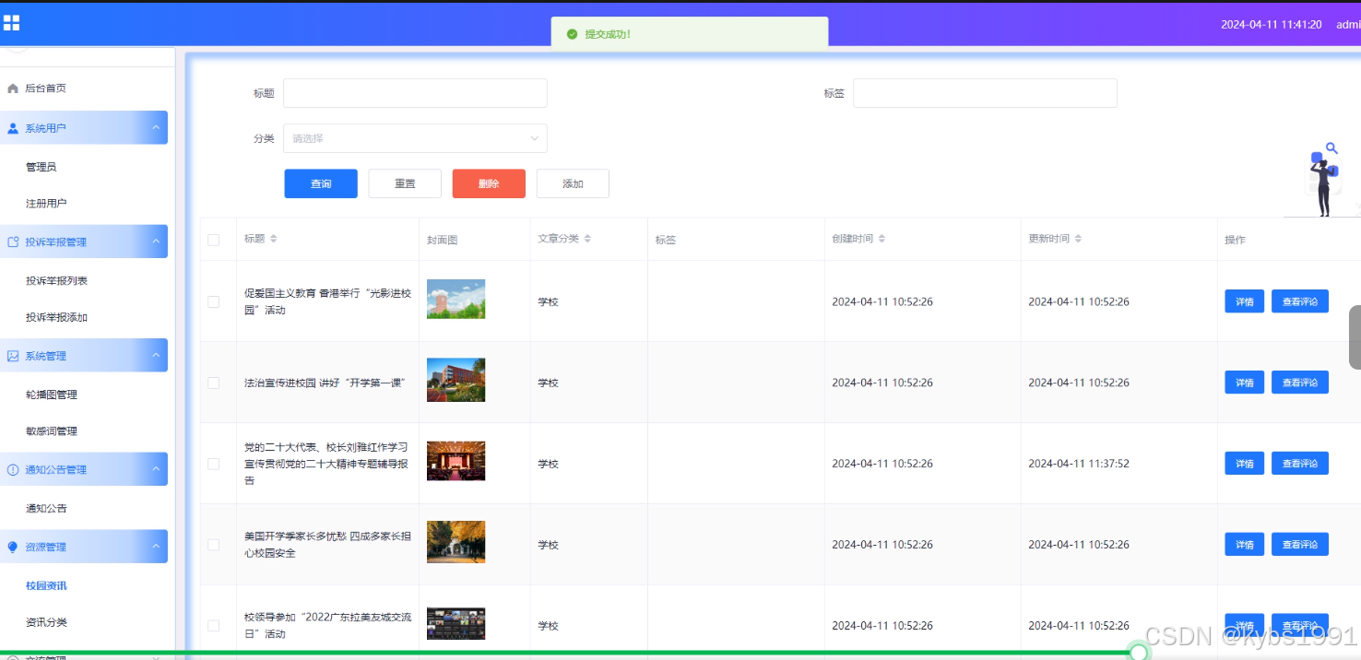This screenshot has width=1361, height=660.
Task: Open 详情 for 党的二十大代表 article
Action: click(x=1244, y=464)
